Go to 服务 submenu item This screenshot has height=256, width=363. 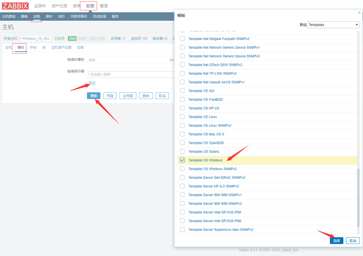[x=115, y=16]
